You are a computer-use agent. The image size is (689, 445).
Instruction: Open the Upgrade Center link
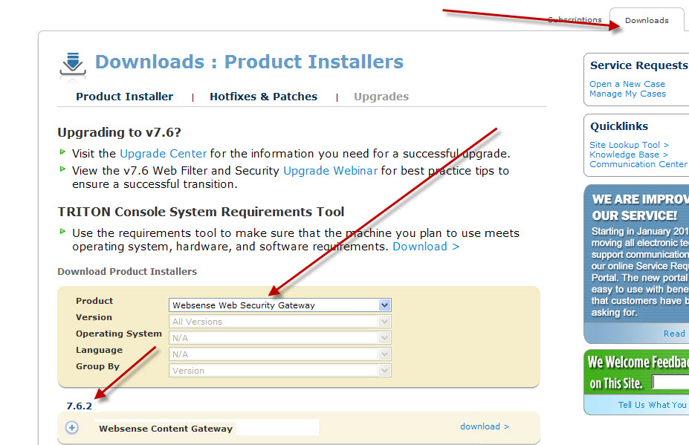163,154
